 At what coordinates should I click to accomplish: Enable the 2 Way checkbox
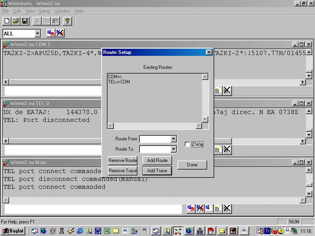[187, 144]
